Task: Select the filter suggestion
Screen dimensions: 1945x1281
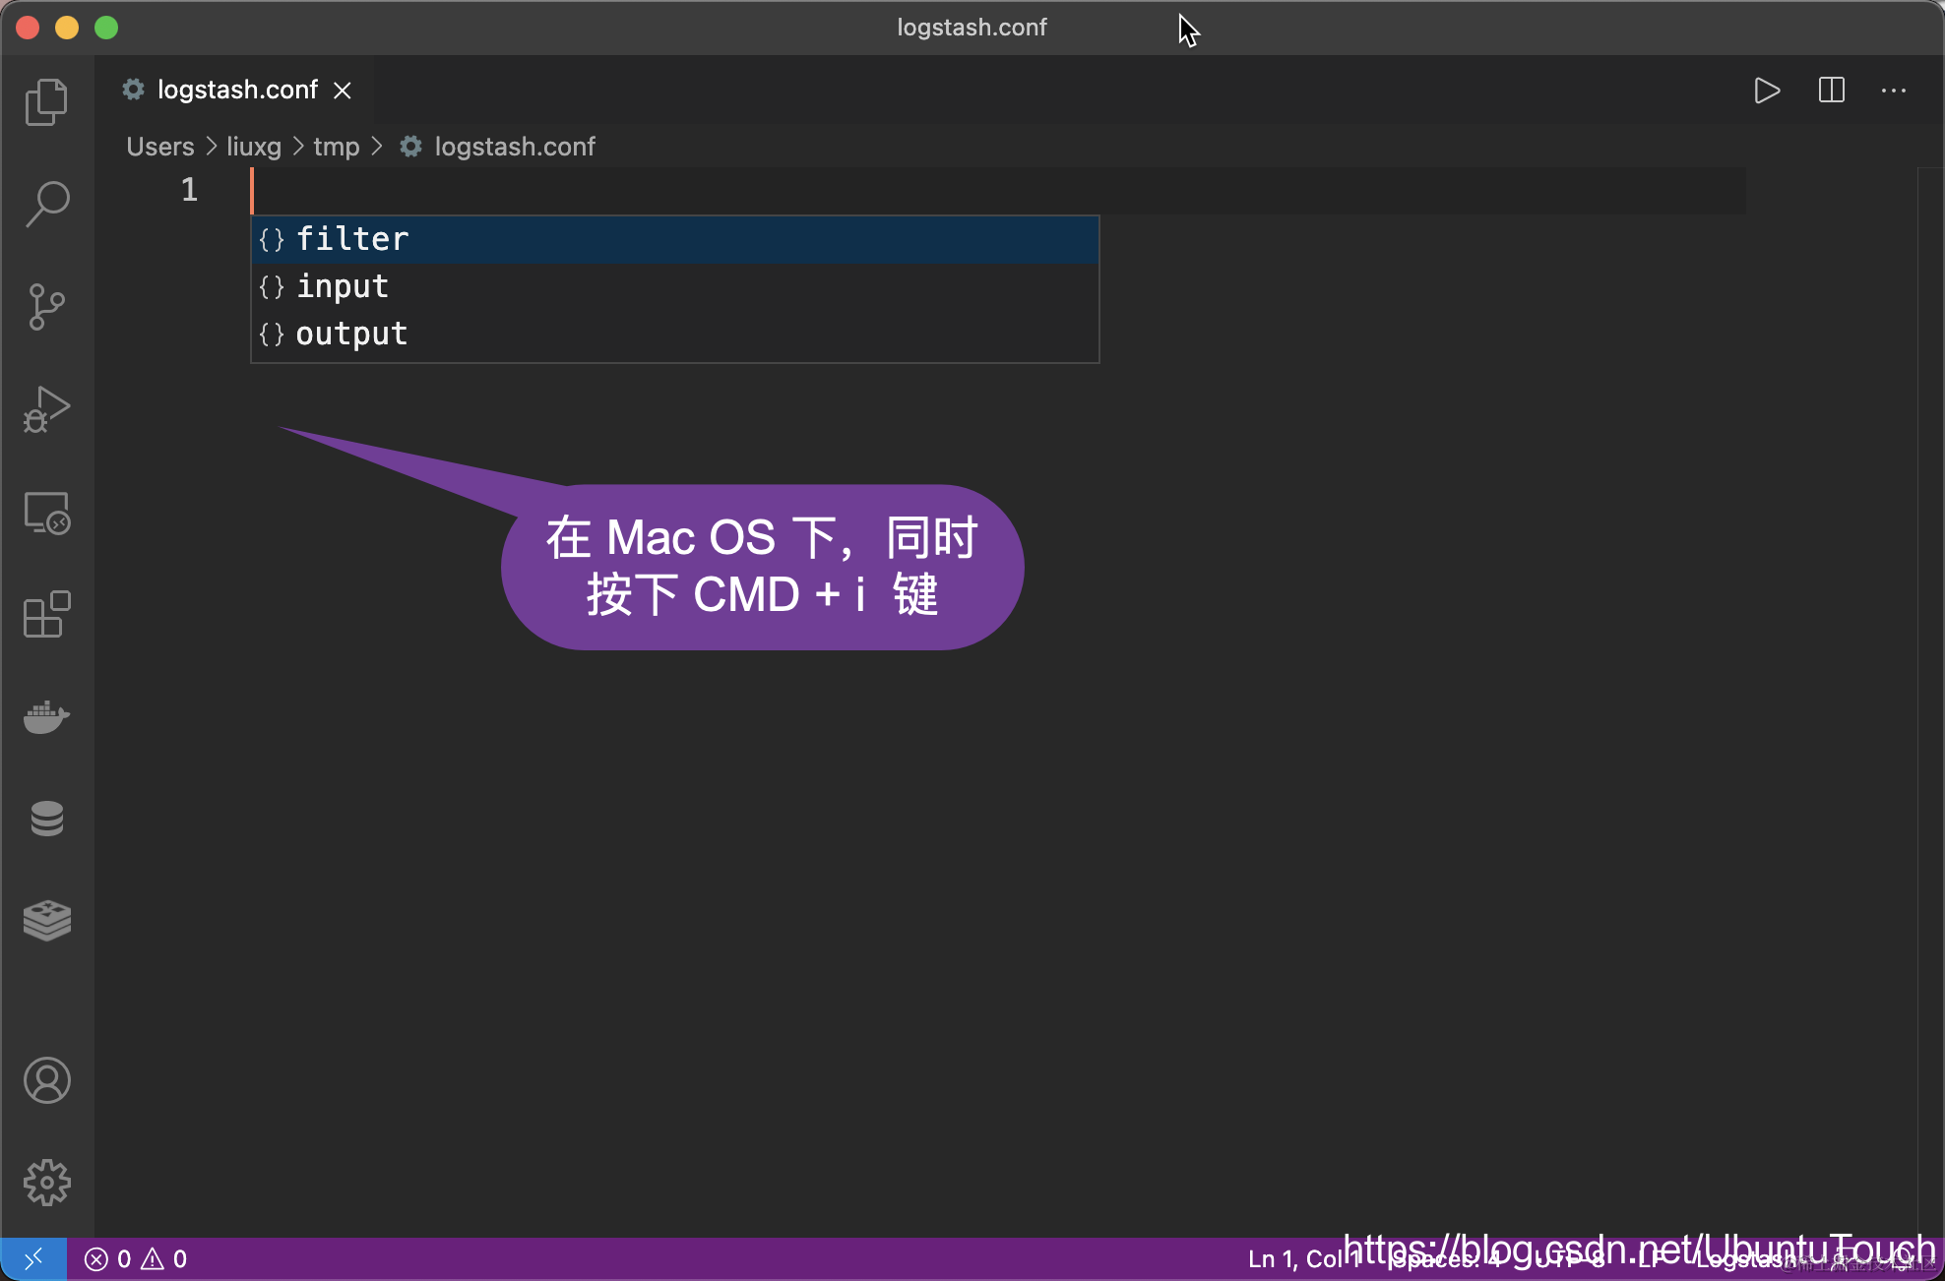Action: pos(352,239)
